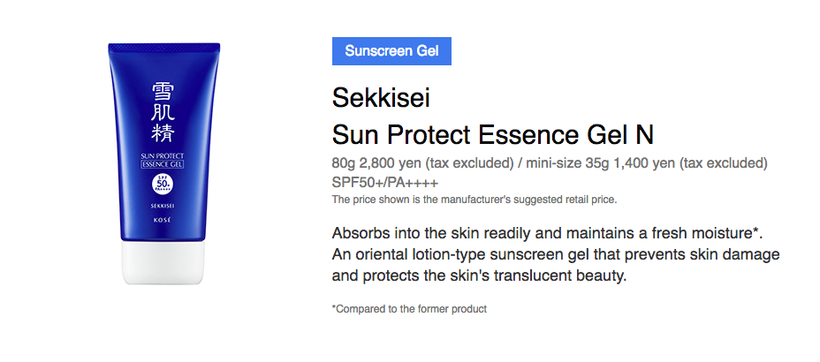Screen dimensions: 820x362
Task: Click the "Compared to the former product" footnote
Action: pos(409,309)
